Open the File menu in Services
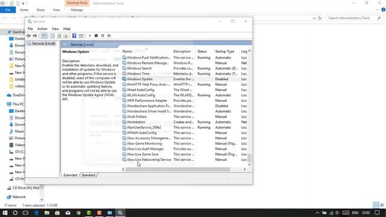386x217 pixels. (30, 29)
